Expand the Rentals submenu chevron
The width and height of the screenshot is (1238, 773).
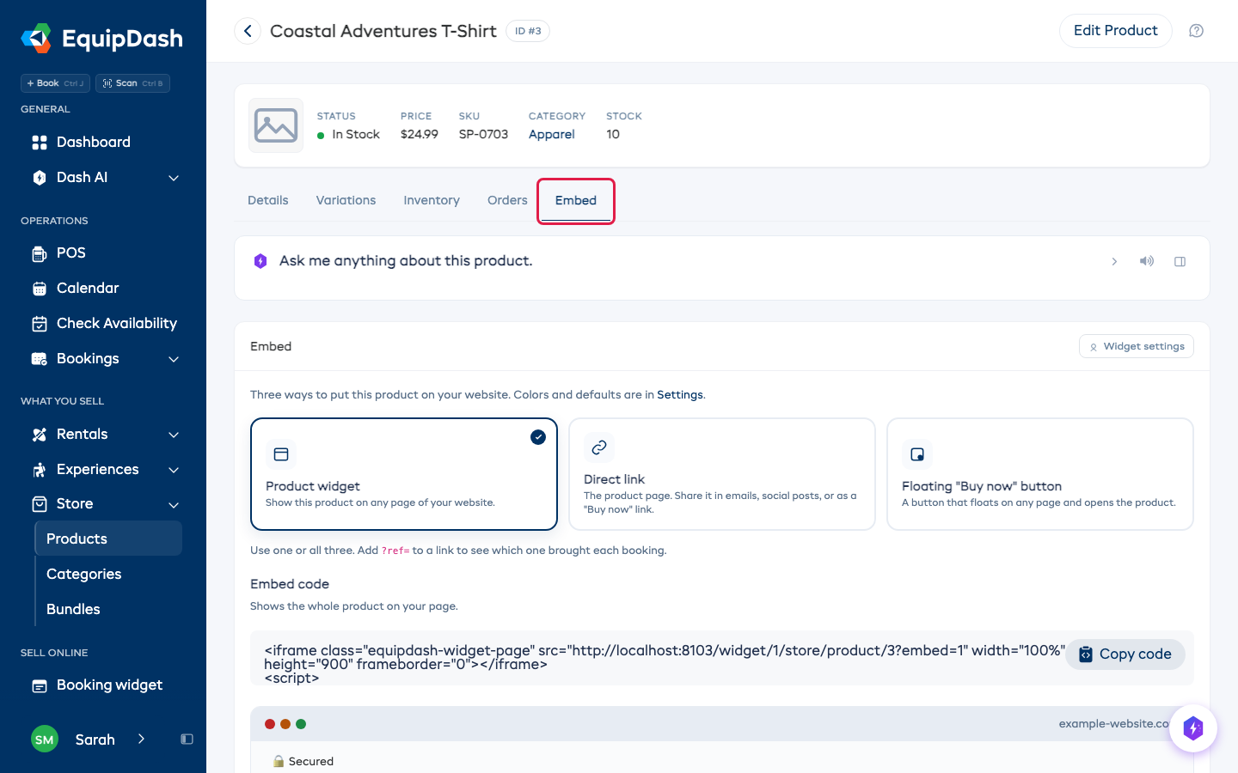pyautogui.click(x=174, y=435)
